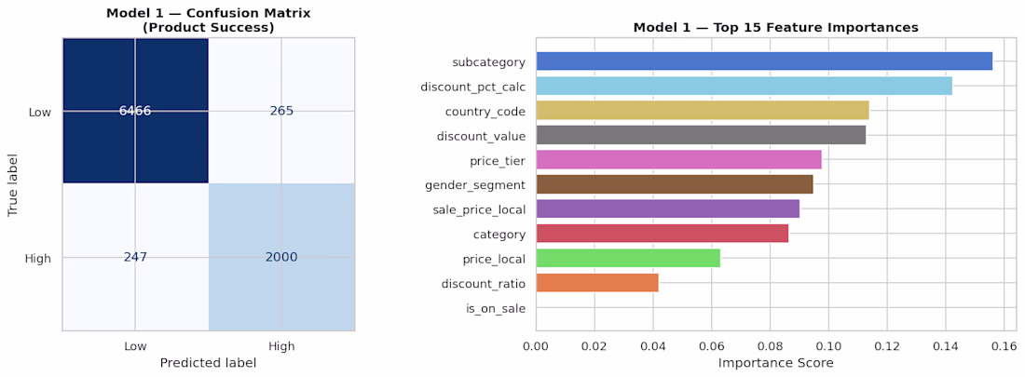This screenshot has width=1025, height=377.
Task: Click the brown gender_segment bar
Action: [675, 185]
